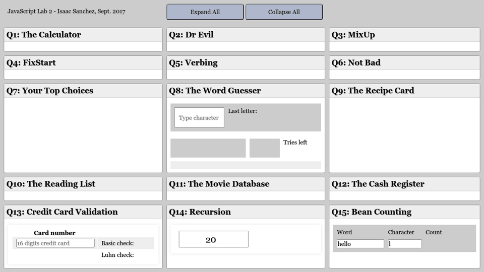The width and height of the screenshot is (484, 272).
Task: Collapse the Q9: The Recipe Card panel
Action: pos(404,91)
